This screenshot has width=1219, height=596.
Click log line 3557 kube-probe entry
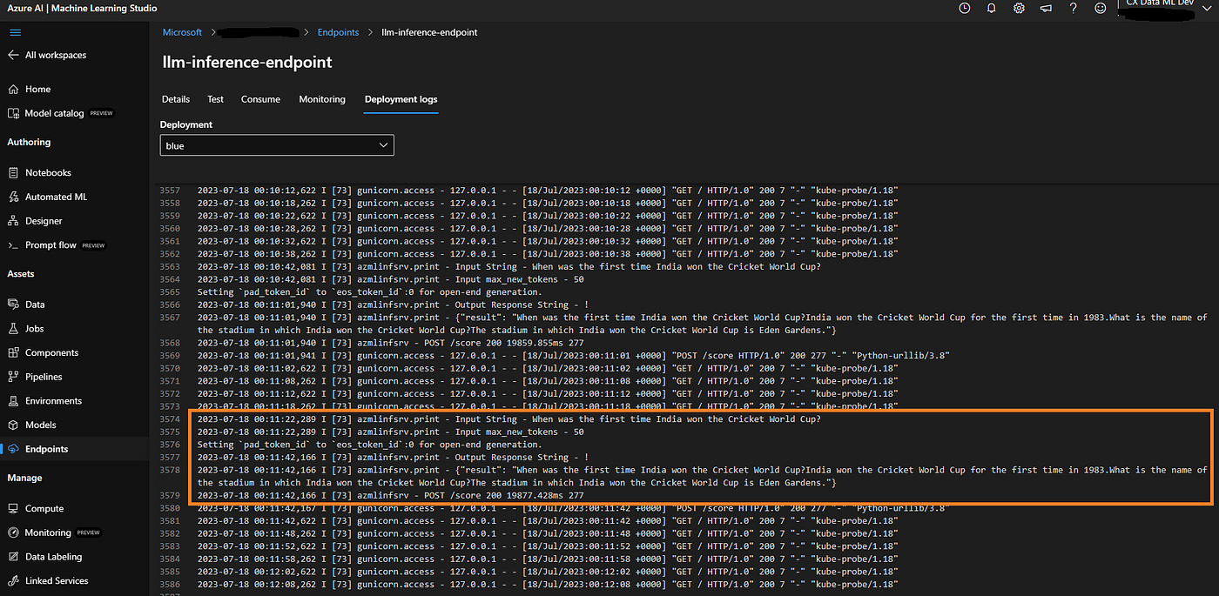(x=548, y=191)
